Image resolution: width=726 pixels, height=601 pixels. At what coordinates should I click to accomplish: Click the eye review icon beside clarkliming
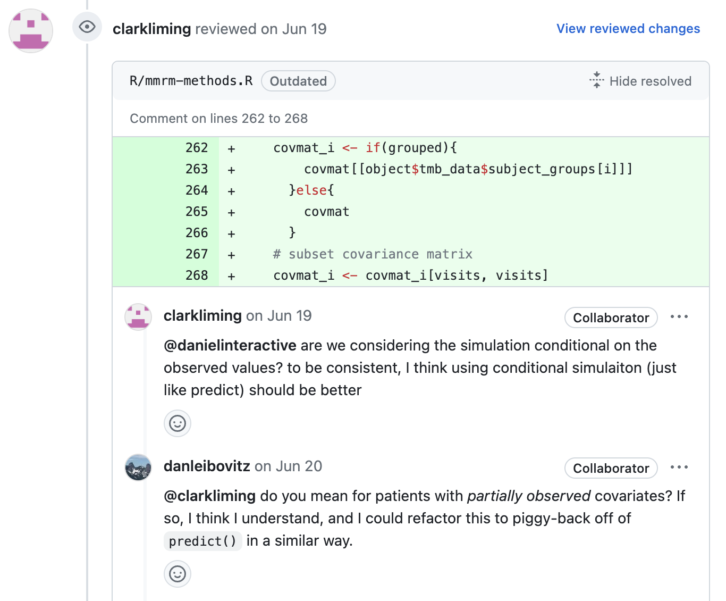point(87,27)
